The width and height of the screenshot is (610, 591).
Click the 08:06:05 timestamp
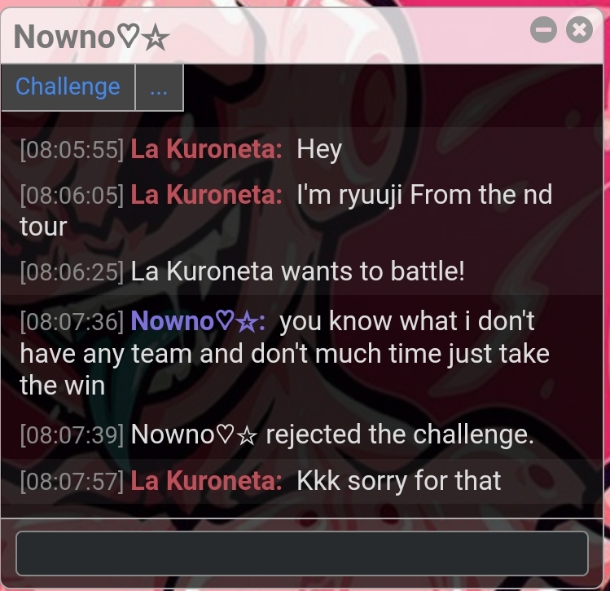pyautogui.click(x=72, y=195)
